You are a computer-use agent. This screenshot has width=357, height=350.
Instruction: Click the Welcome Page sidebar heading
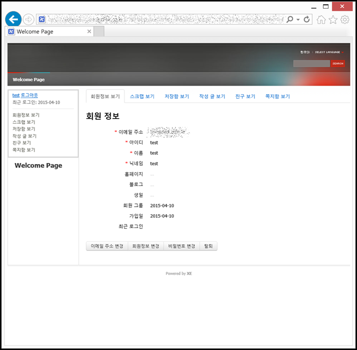tap(38, 165)
